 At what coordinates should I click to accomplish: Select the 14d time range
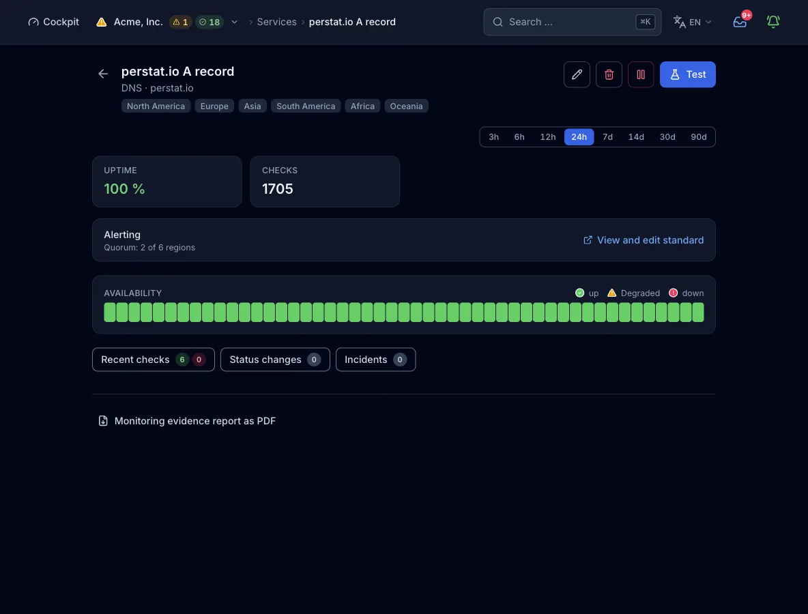pos(636,137)
